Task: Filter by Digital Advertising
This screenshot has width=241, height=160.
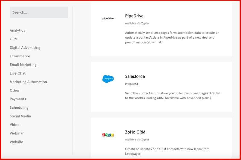Action: [x=25, y=48]
